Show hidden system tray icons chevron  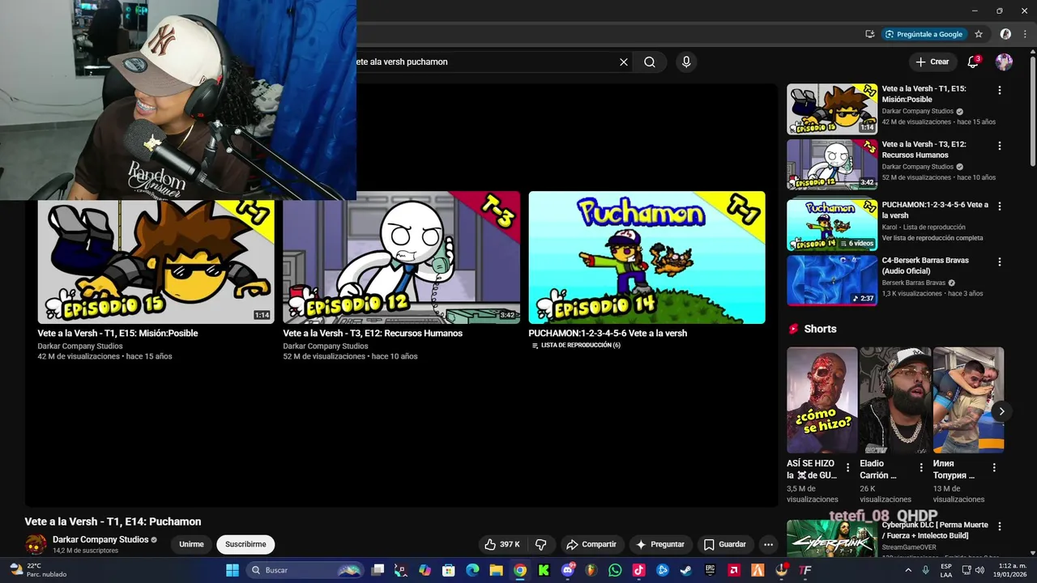pos(908,570)
